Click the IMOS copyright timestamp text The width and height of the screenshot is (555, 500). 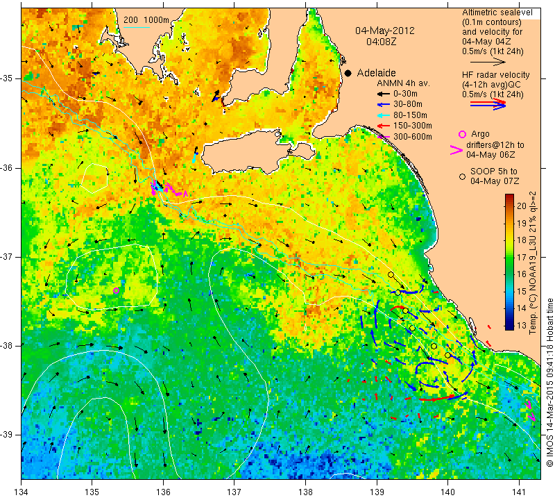click(x=549, y=383)
